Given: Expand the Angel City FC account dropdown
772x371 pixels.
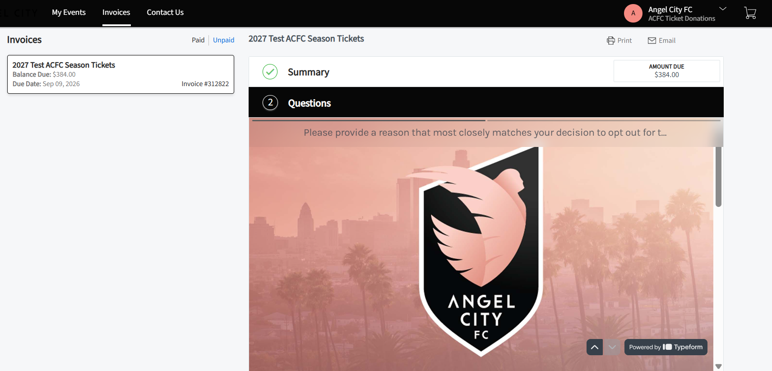Looking at the screenshot, I should pyautogui.click(x=722, y=9).
